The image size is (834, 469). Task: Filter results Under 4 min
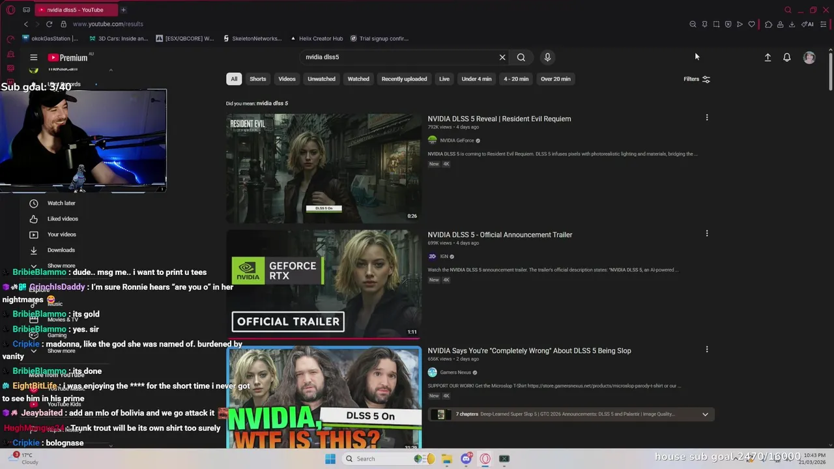click(476, 79)
